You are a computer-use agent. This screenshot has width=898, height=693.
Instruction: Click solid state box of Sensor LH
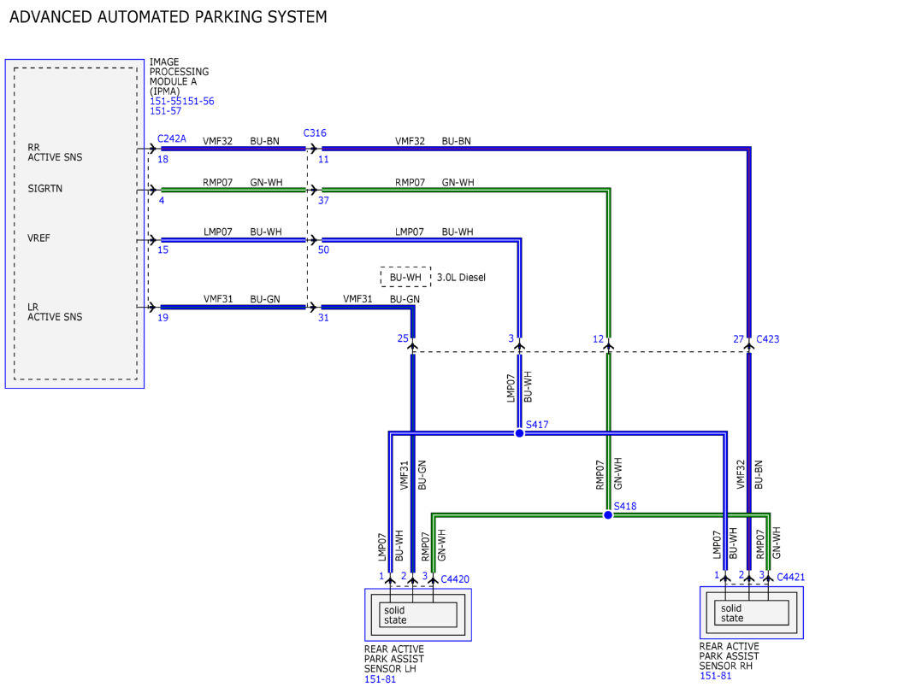point(418,615)
